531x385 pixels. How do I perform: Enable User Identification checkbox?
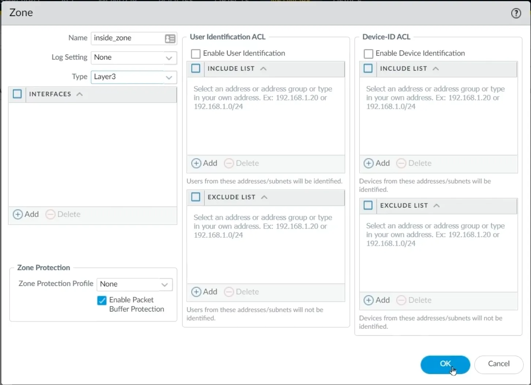click(x=196, y=54)
